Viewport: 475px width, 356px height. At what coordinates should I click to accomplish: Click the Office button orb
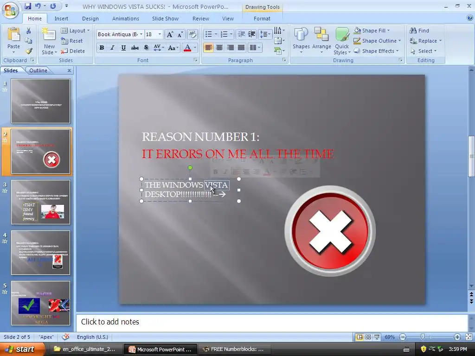point(10,10)
